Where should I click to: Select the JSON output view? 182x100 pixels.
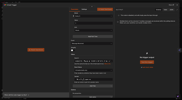[171, 10]
